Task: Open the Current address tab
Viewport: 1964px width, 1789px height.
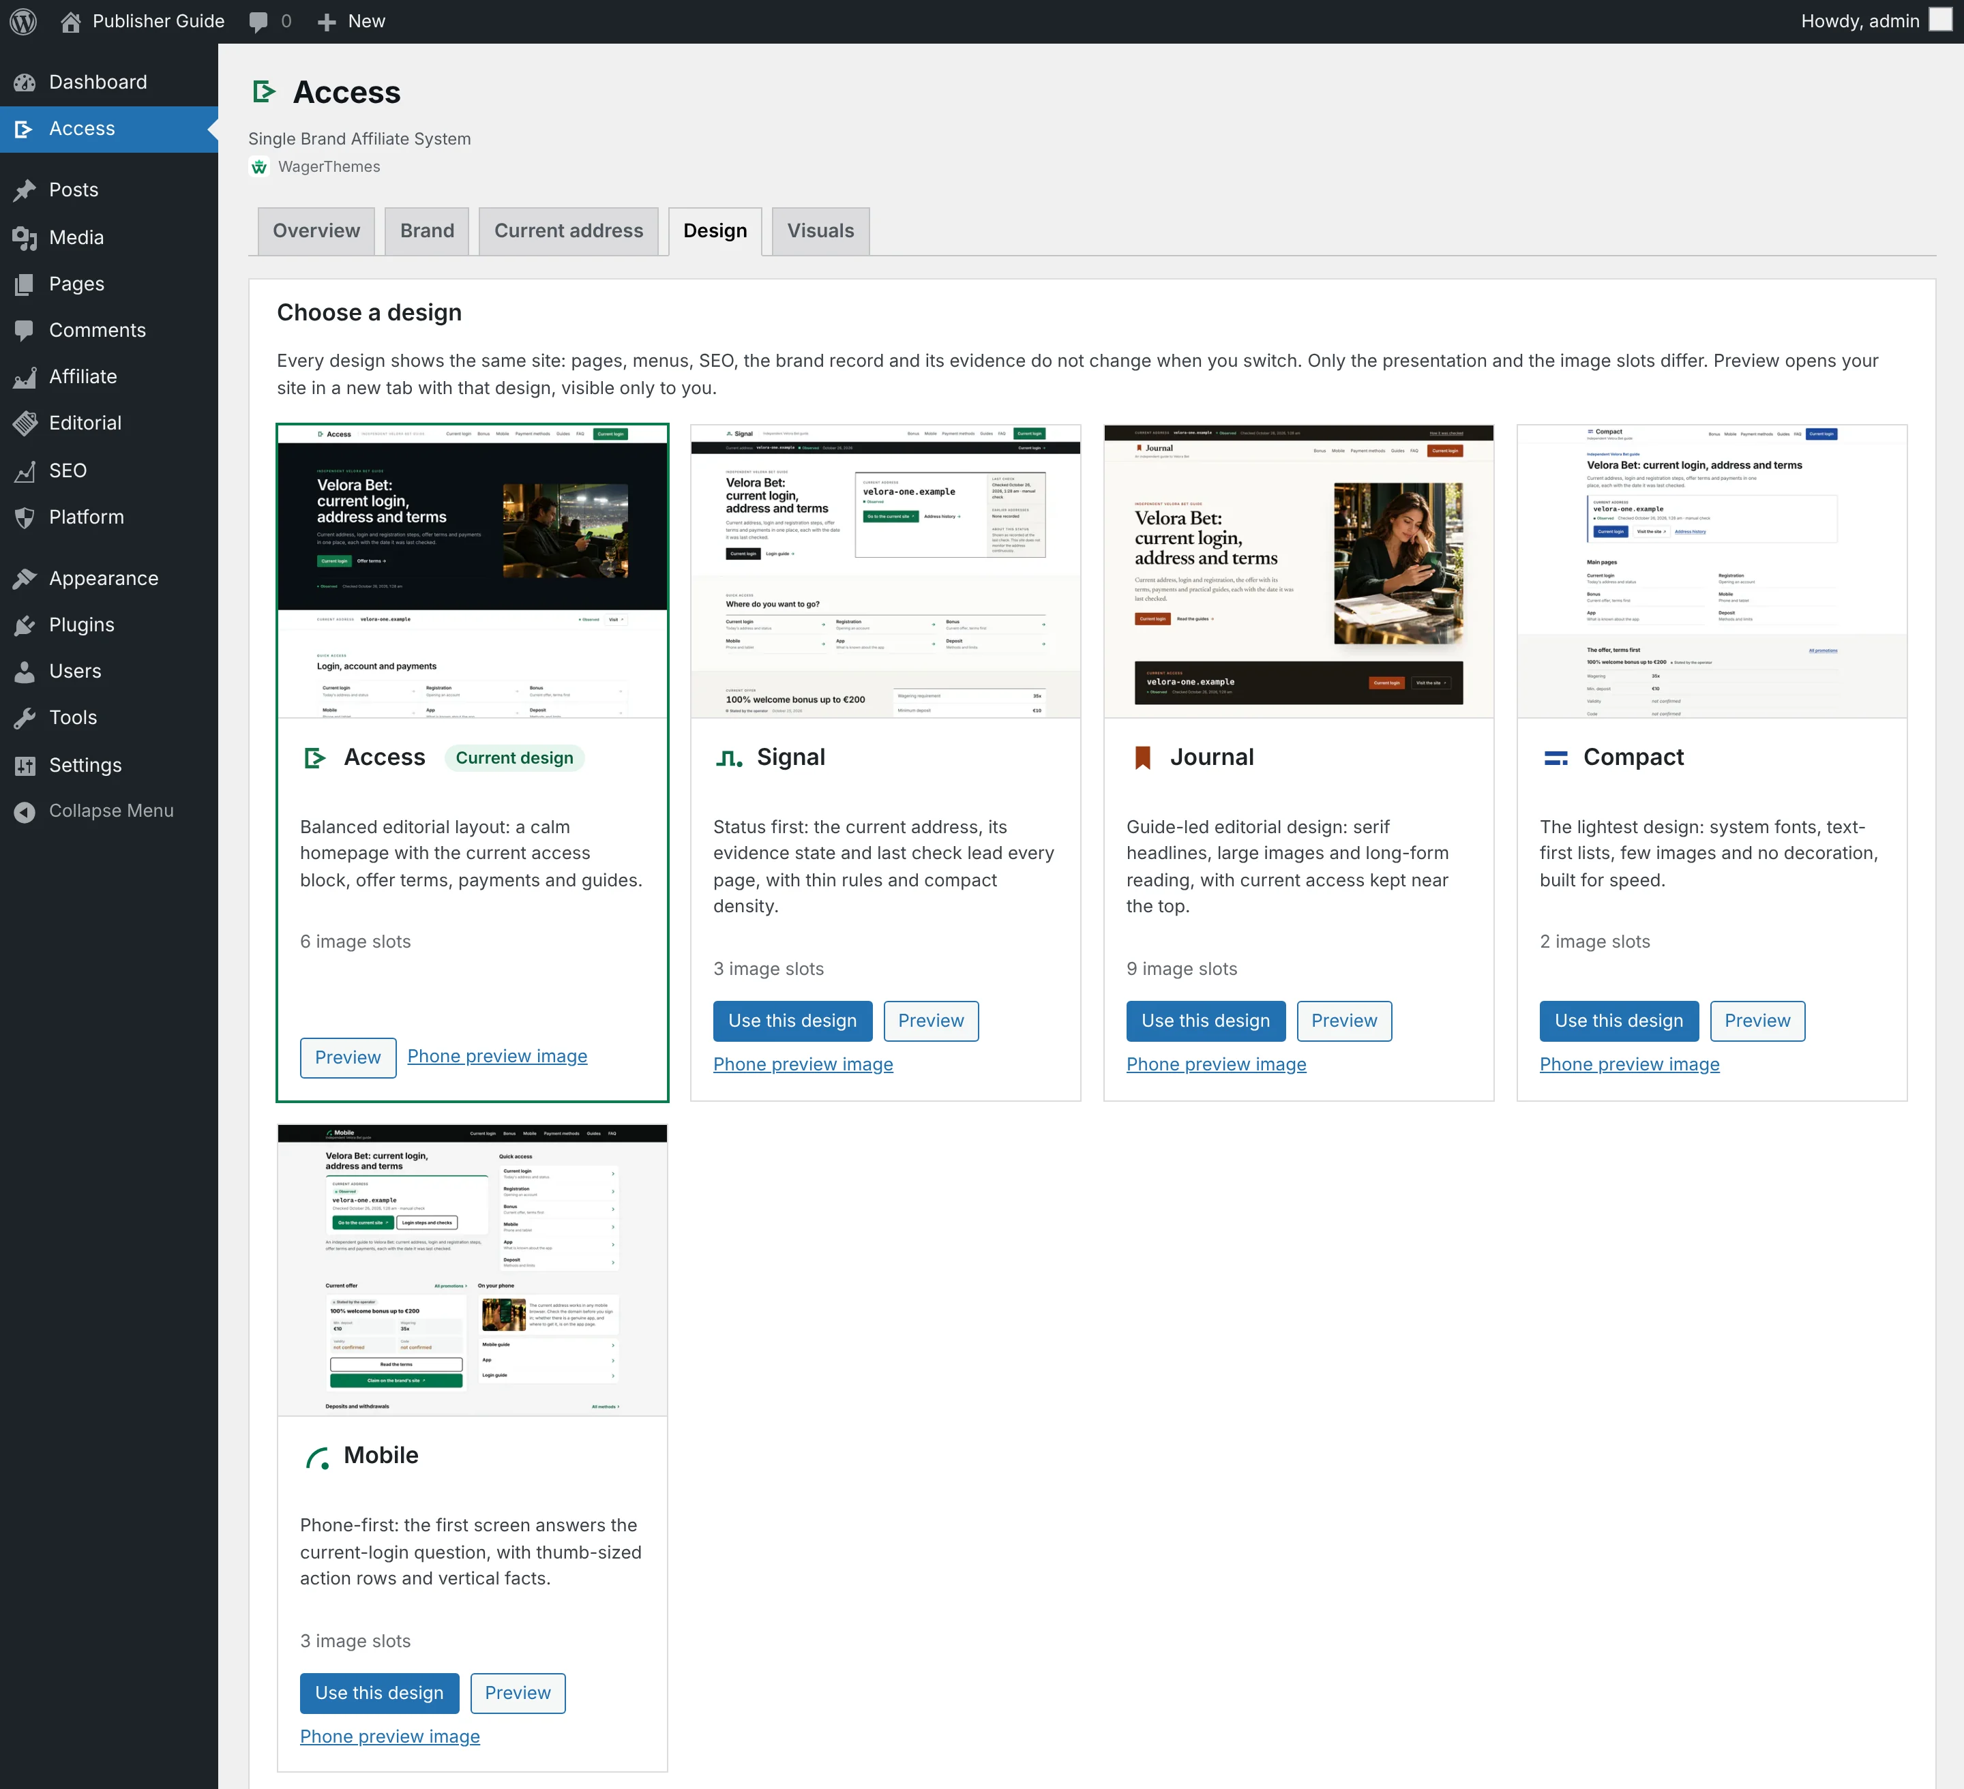Action: tap(568, 231)
